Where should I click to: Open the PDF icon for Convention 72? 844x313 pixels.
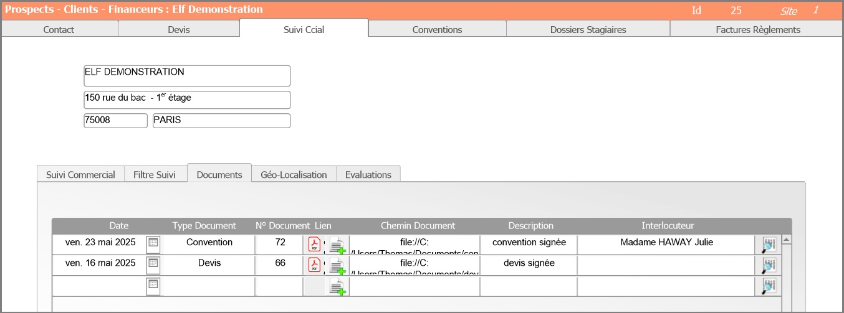click(314, 245)
